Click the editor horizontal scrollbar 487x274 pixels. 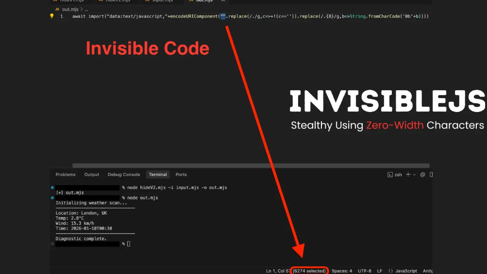(x=251, y=165)
